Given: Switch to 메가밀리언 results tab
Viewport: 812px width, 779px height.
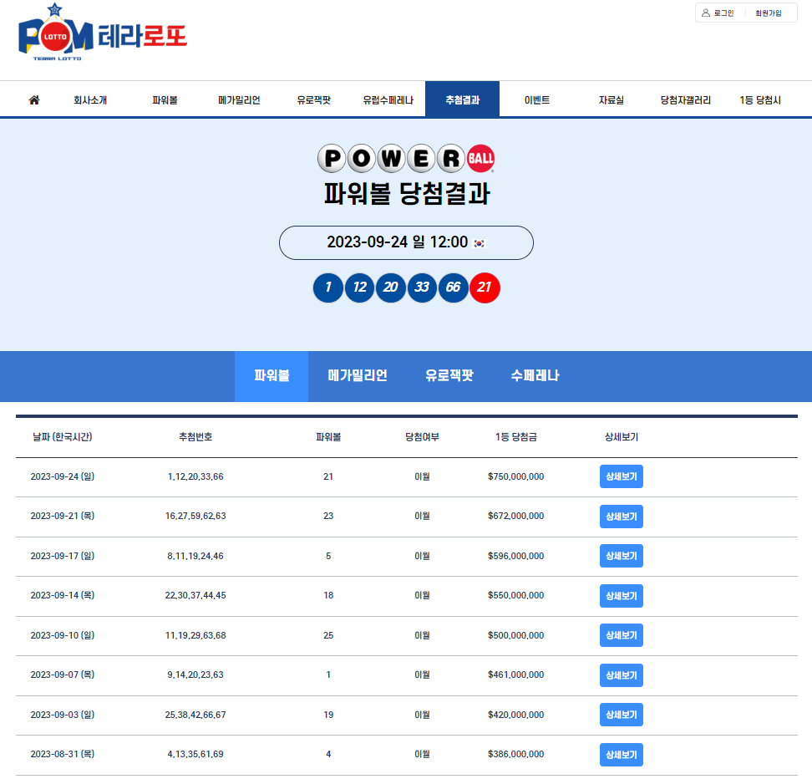Looking at the screenshot, I should (358, 376).
